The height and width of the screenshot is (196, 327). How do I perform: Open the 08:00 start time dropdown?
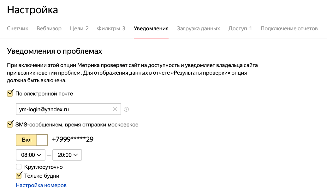[31, 155]
